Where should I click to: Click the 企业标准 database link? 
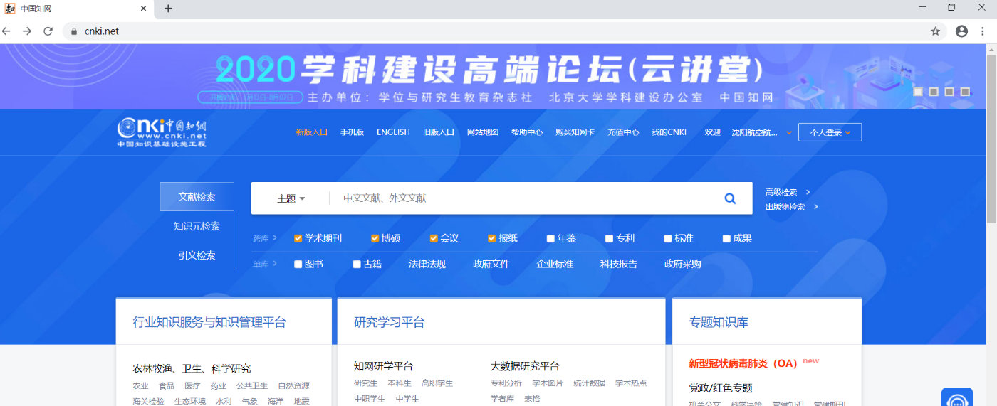[x=555, y=264]
